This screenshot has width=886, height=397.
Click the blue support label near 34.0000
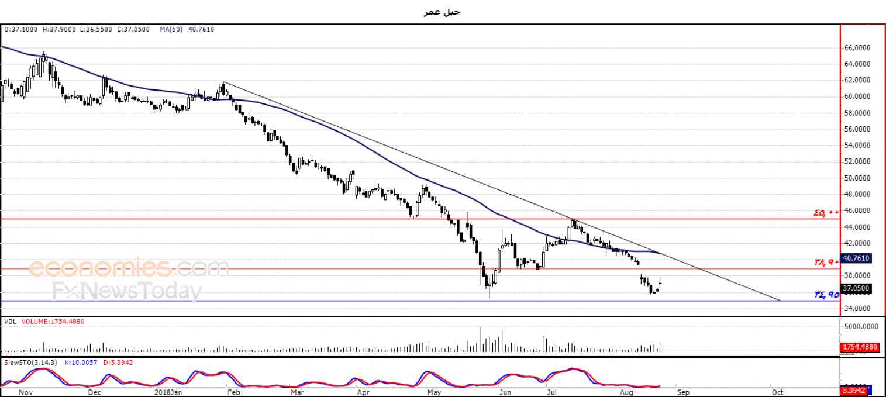(826, 295)
